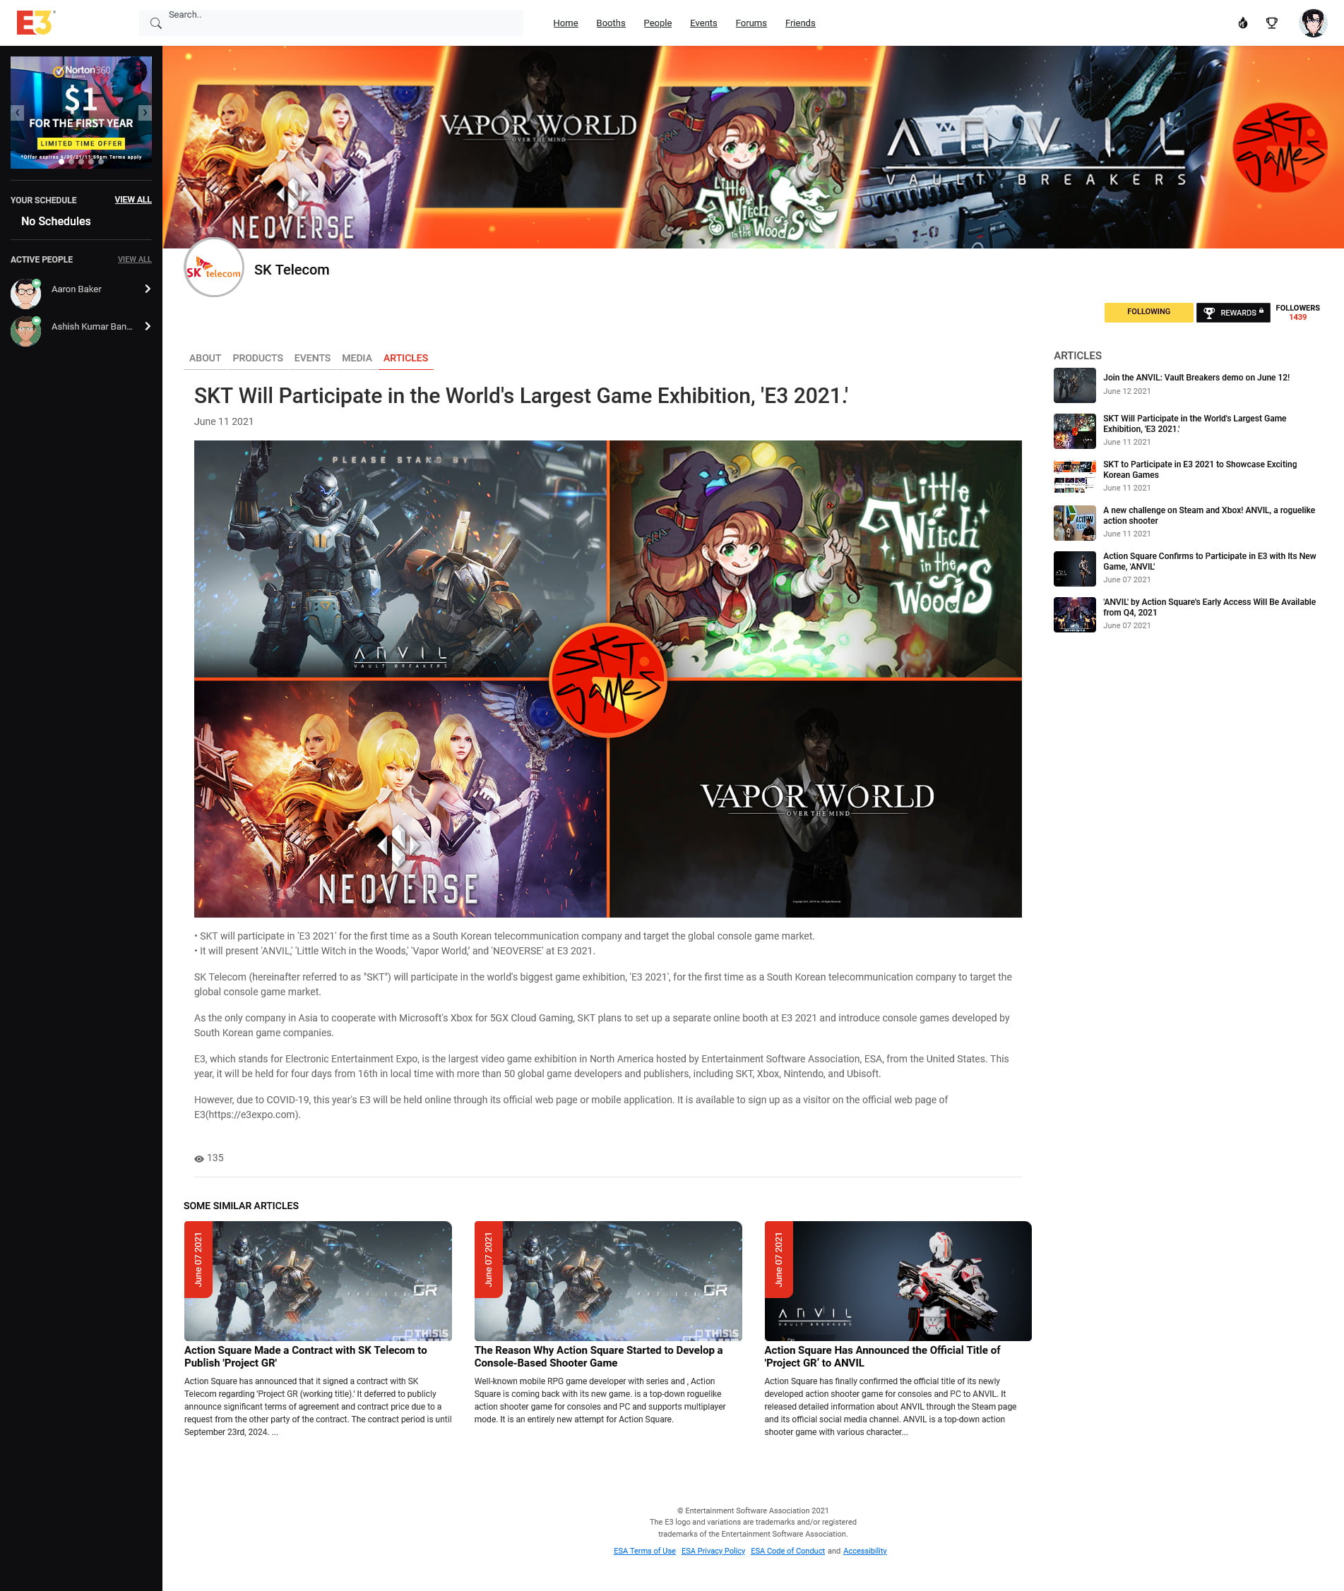Open 'Action Square Confirms to Participate' article

1209,561
